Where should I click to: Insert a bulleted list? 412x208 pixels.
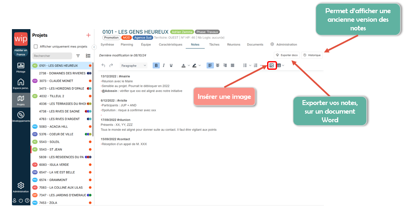tap(245, 66)
